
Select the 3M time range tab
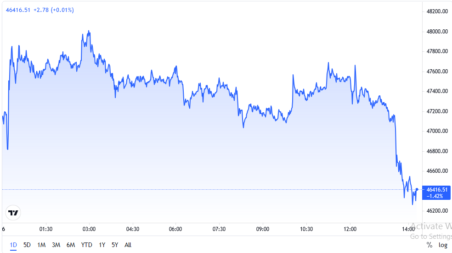tap(56, 245)
